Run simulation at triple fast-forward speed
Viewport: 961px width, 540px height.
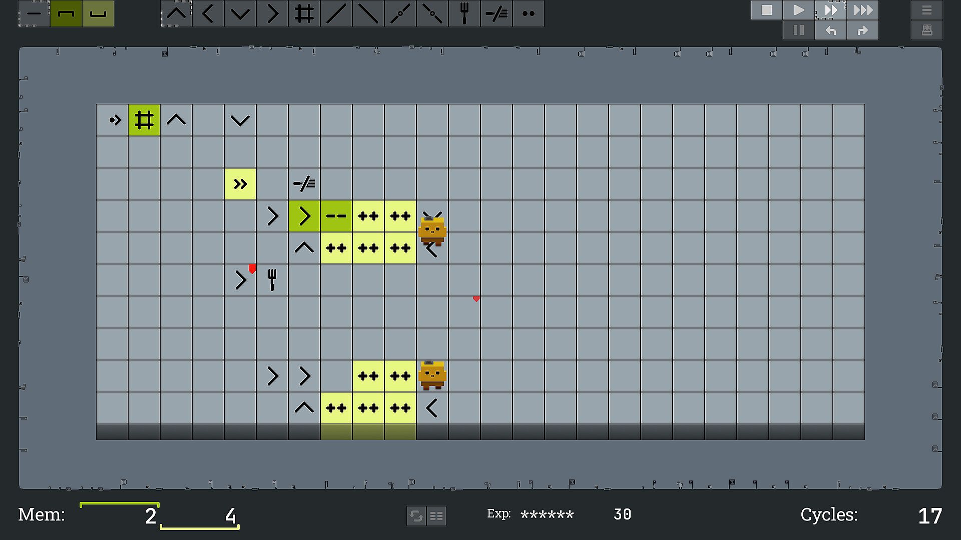pyautogui.click(x=863, y=10)
